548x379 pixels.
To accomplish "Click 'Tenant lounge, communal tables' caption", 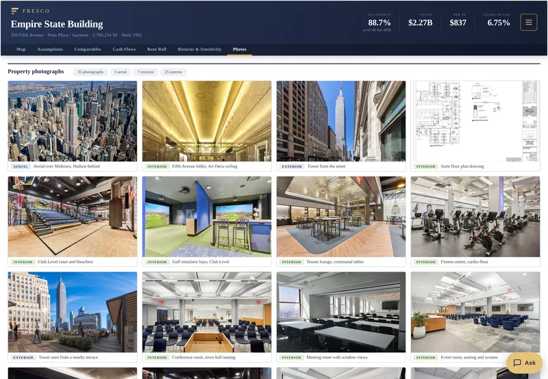I will coord(335,262).
